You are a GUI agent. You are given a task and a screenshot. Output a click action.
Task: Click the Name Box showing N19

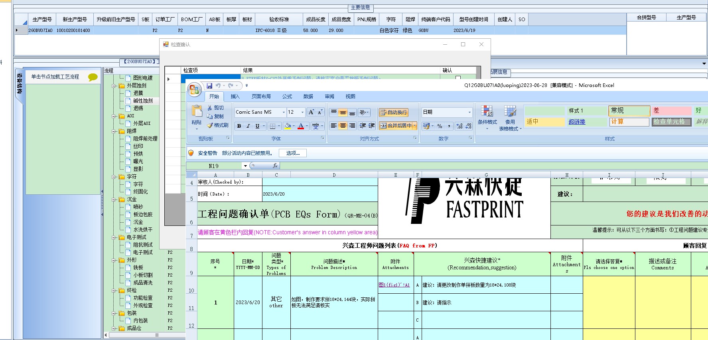click(x=214, y=166)
